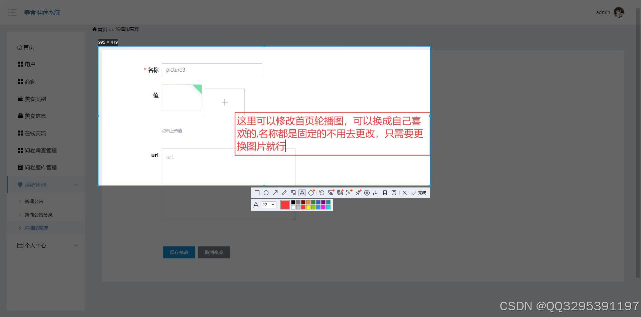Click the 保存修改 button
This screenshot has height=317, width=641.
(x=179, y=252)
